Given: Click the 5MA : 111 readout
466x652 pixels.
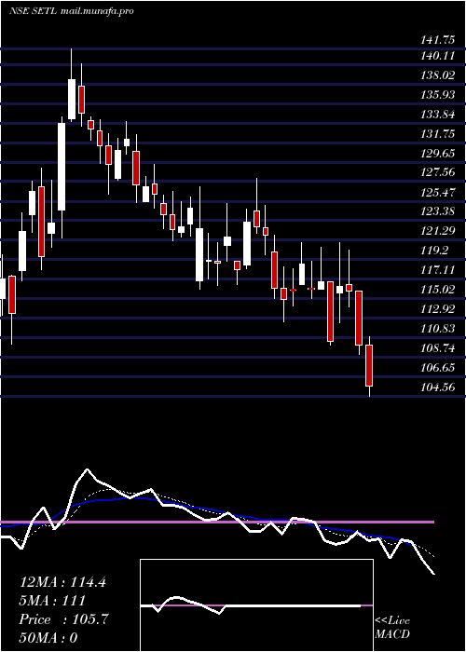Looking at the screenshot, I should coord(52,601).
